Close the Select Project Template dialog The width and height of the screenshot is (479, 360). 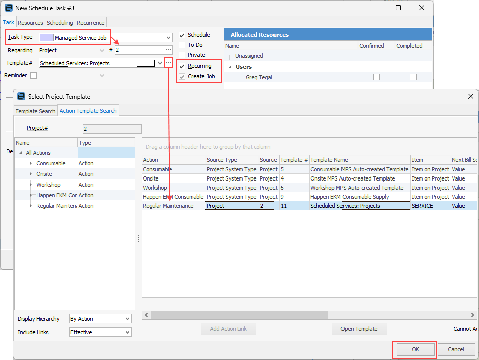tap(470, 96)
